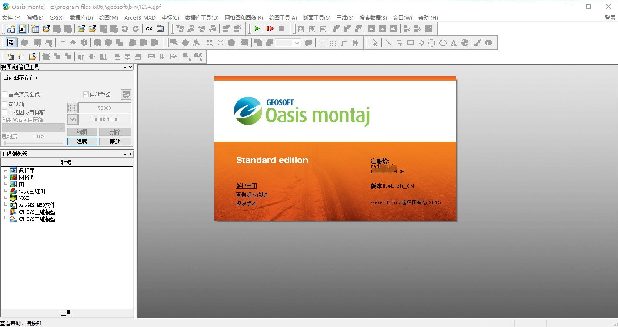Select the text A tool
This screenshot has height=327, width=618.
(454, 43)
